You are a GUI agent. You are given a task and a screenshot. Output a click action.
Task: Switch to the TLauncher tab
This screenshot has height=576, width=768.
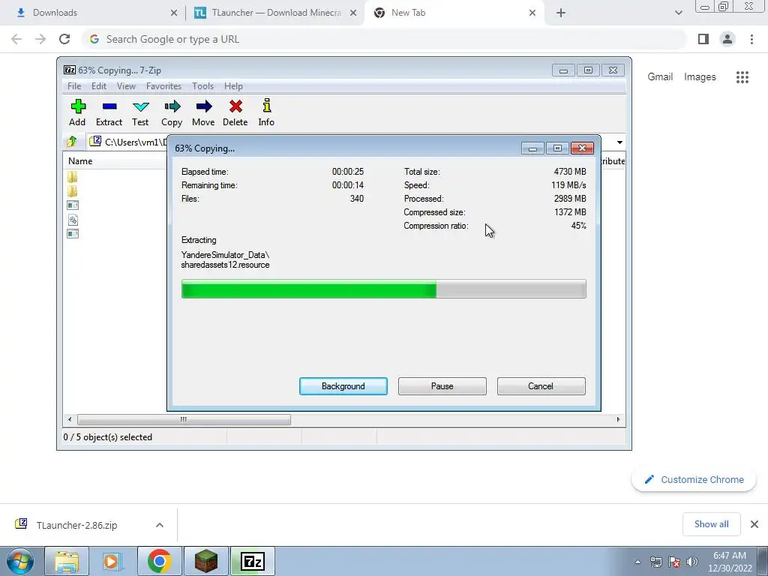click(x=274, y=13)
